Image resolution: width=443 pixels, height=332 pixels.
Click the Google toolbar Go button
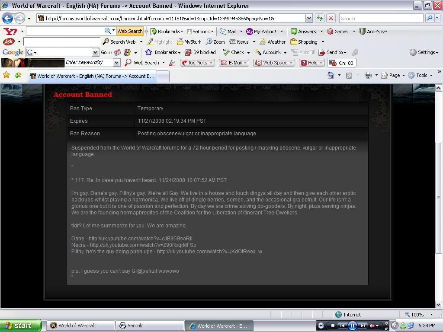click(104, 52)
